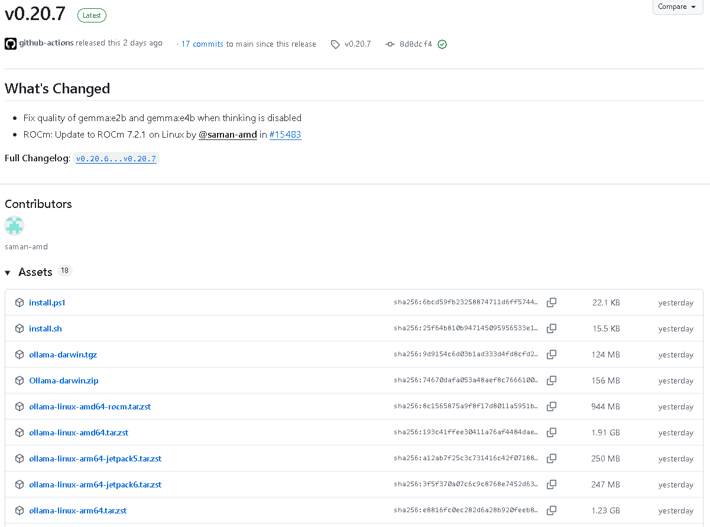Viewport: 710px width, 527px height.
Task: Download ollama-darwin.tgz
Action: tap(63, 354)
